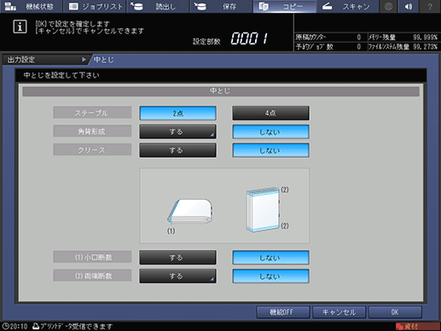Set (1) 小口断裁 to しない
This screenshot has height=331, width=441.
coord(270,258)
